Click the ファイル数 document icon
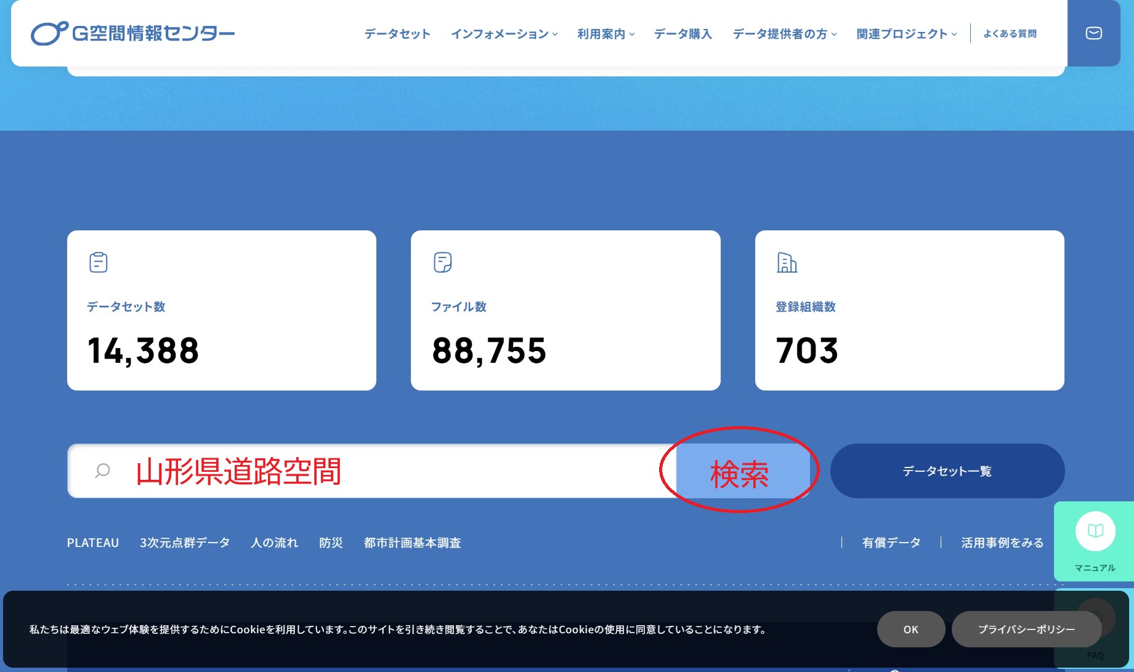 [442, 261]
